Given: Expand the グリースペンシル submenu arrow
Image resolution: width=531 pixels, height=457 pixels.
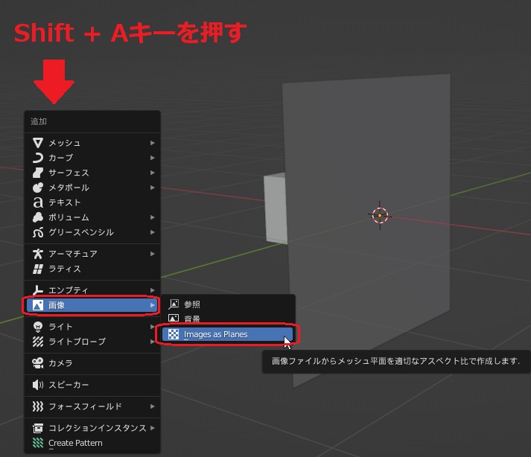Looking at the screenshot, I should click(153, 232).
